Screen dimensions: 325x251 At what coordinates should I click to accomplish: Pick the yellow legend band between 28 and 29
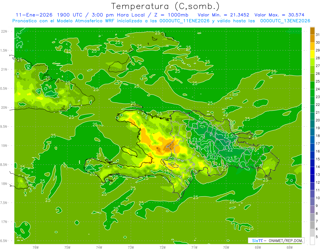pyautogui.click(x=313, y=54)
